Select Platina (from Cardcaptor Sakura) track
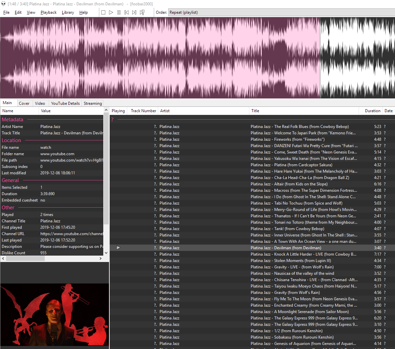Image resolution: width=395 pixels, height=349 pixels. [x=252, y=165]
